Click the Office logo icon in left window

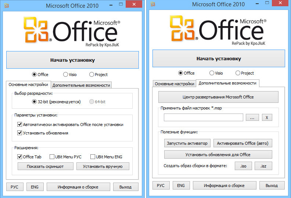pyautogui.click(x=38, y=29)
